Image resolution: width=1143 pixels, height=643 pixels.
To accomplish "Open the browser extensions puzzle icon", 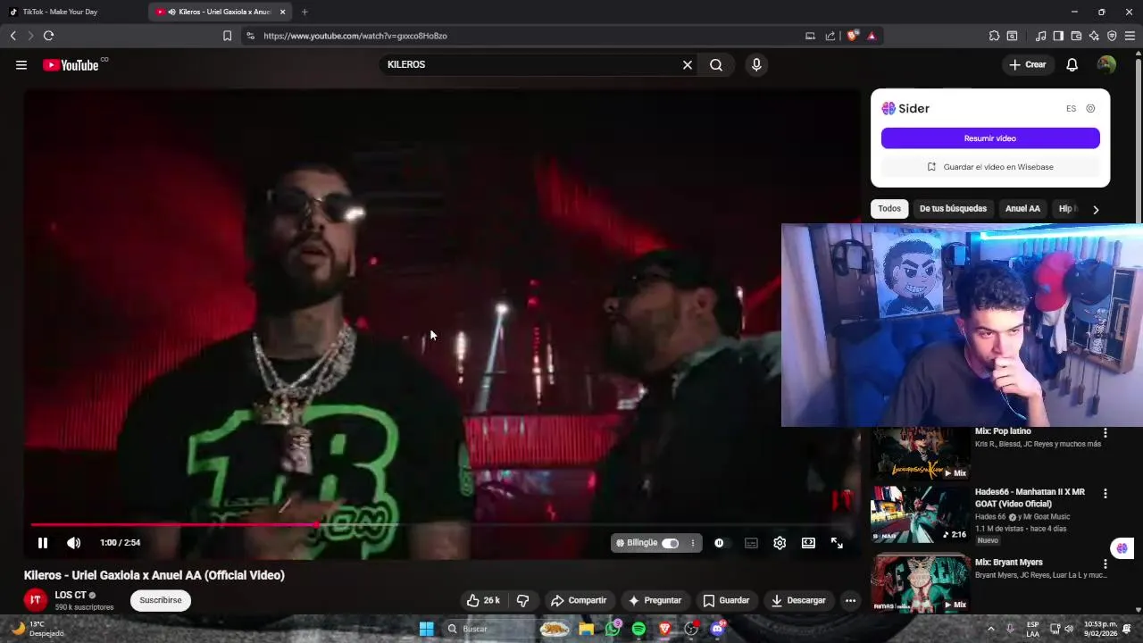I will click(x=994, y=36).
